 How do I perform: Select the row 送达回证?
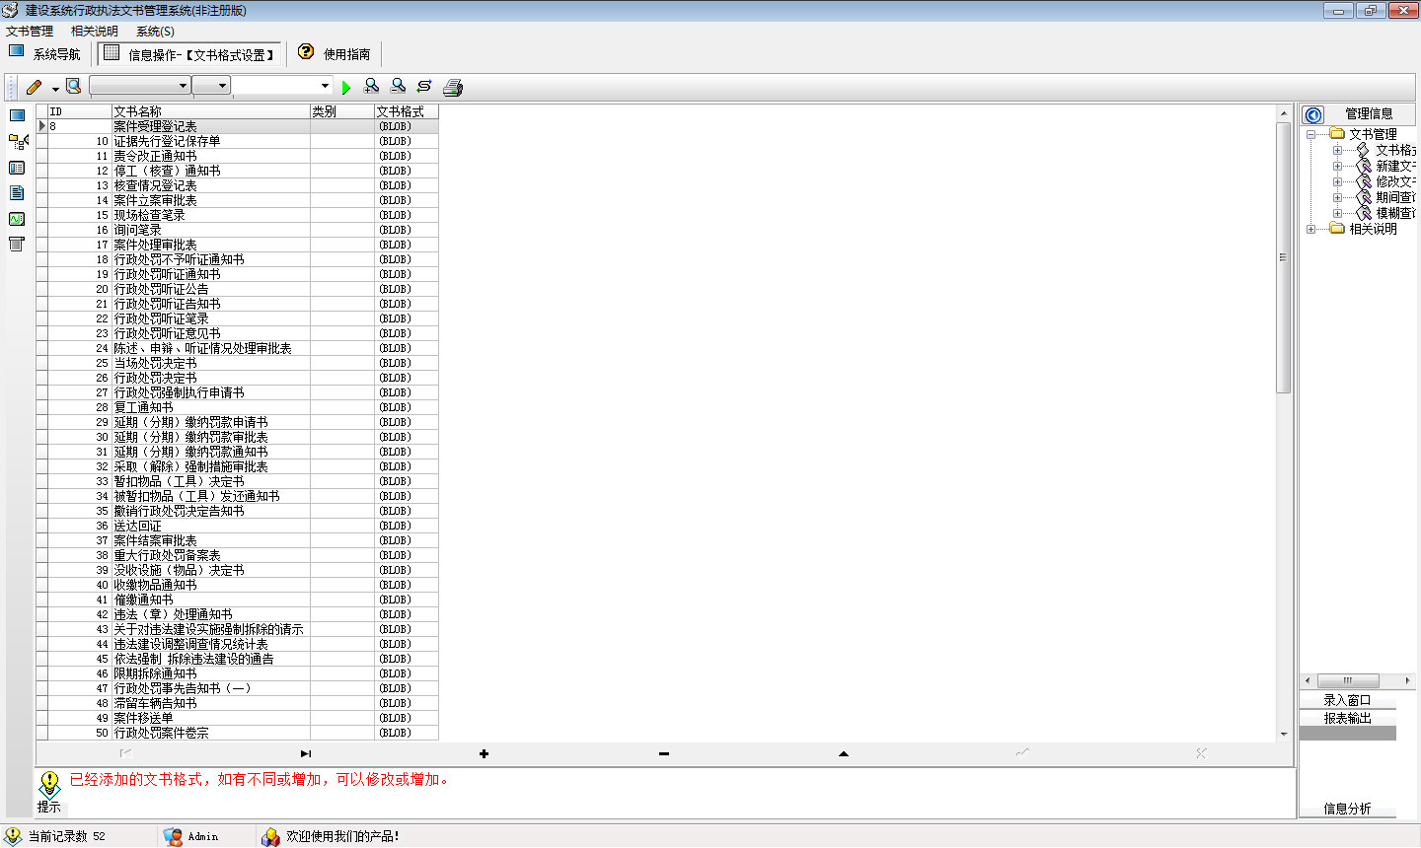tap(238, 526)
